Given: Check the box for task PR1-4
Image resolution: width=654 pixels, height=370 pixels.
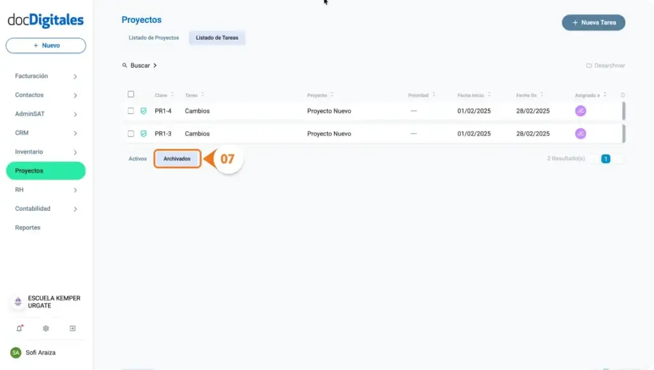Looking at the screenshot, I should point(131,111).
